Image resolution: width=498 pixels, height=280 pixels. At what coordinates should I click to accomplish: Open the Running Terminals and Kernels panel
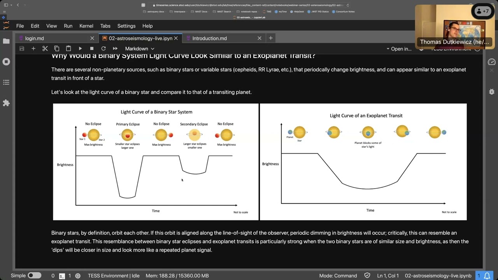point(6,62)
